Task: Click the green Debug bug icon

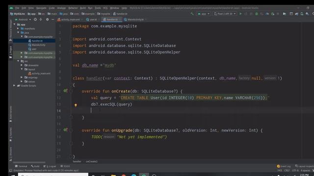Action: [x=257, y=14]
